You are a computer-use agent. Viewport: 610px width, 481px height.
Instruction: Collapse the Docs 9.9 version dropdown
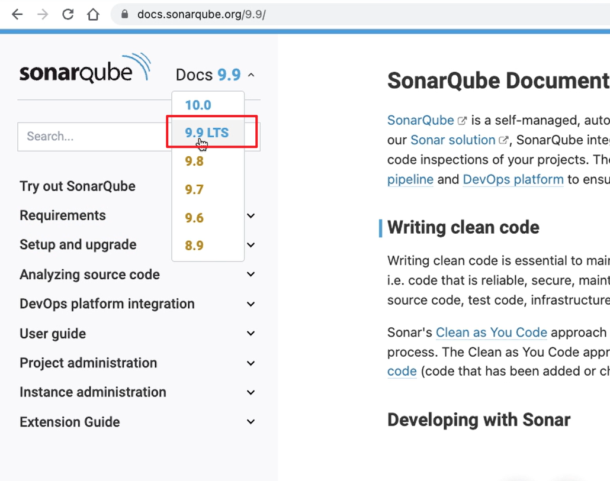pos(251,75)
